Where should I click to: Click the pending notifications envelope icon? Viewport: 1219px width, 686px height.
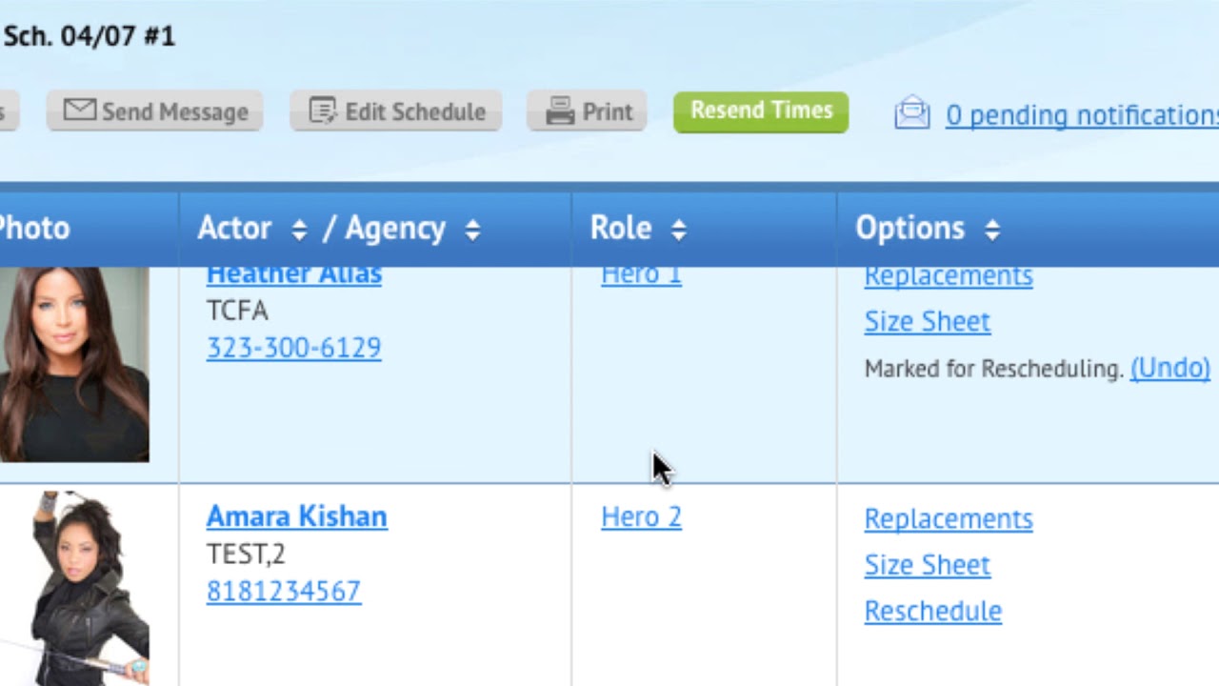pyautogui.click(x=912, y=112)
